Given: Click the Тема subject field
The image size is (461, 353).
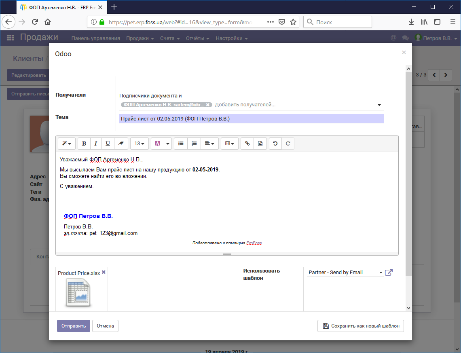Looking at the screenshot, I should coord(252,119).
